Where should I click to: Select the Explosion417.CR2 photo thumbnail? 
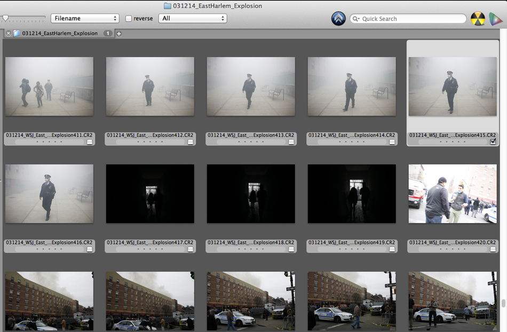coord(150,194)
